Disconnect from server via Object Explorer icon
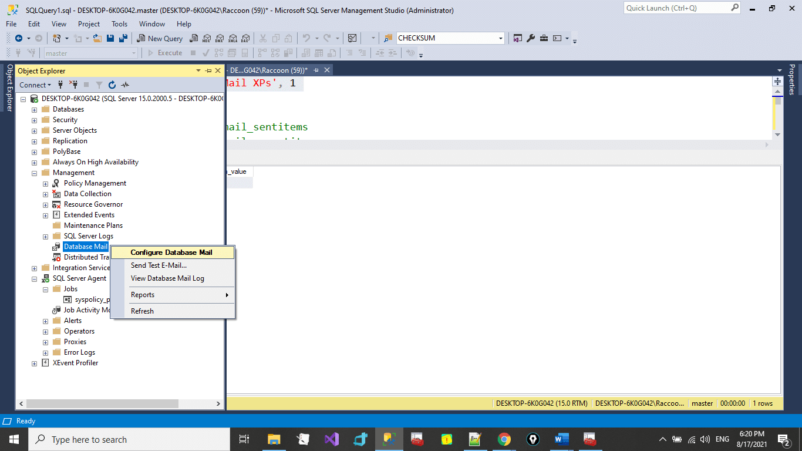This screenshot has height=451, width=802. coord(73,85)
